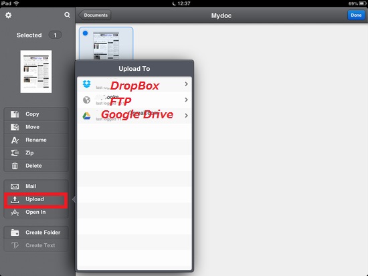
Task: Click the Create Text icon
Action: (x=15, y=245)
